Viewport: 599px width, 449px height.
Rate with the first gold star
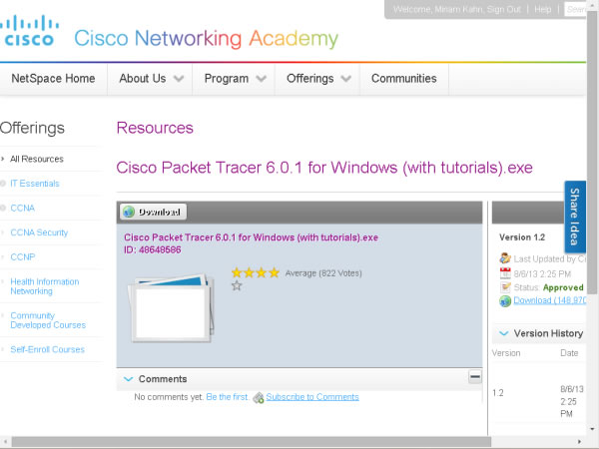[x=237, y=272]
